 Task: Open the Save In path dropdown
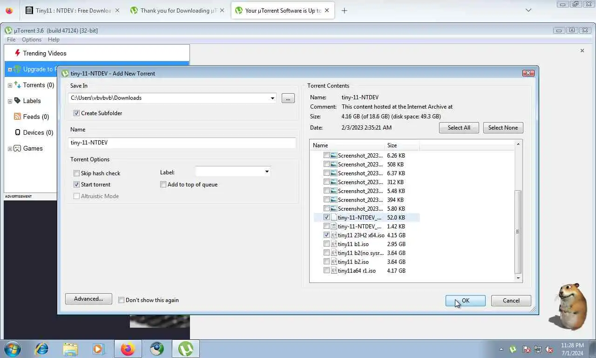(x=272, y=98)
